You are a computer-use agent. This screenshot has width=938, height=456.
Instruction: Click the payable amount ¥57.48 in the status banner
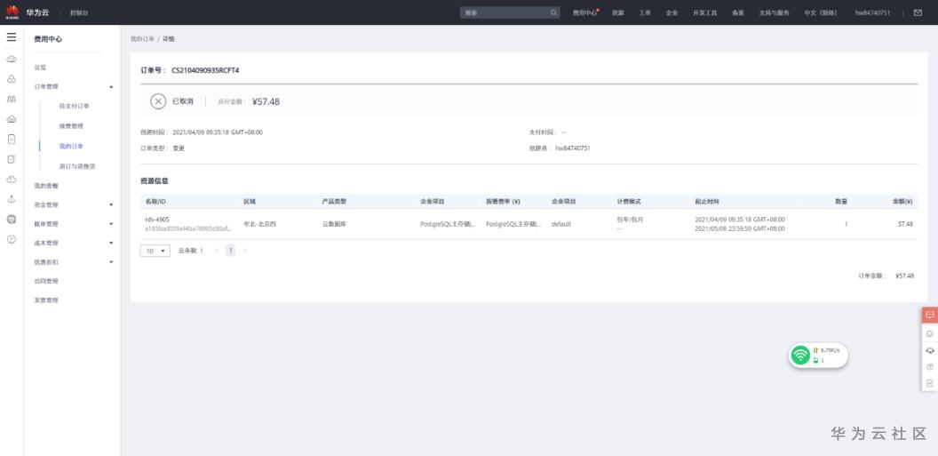(266, 101)
